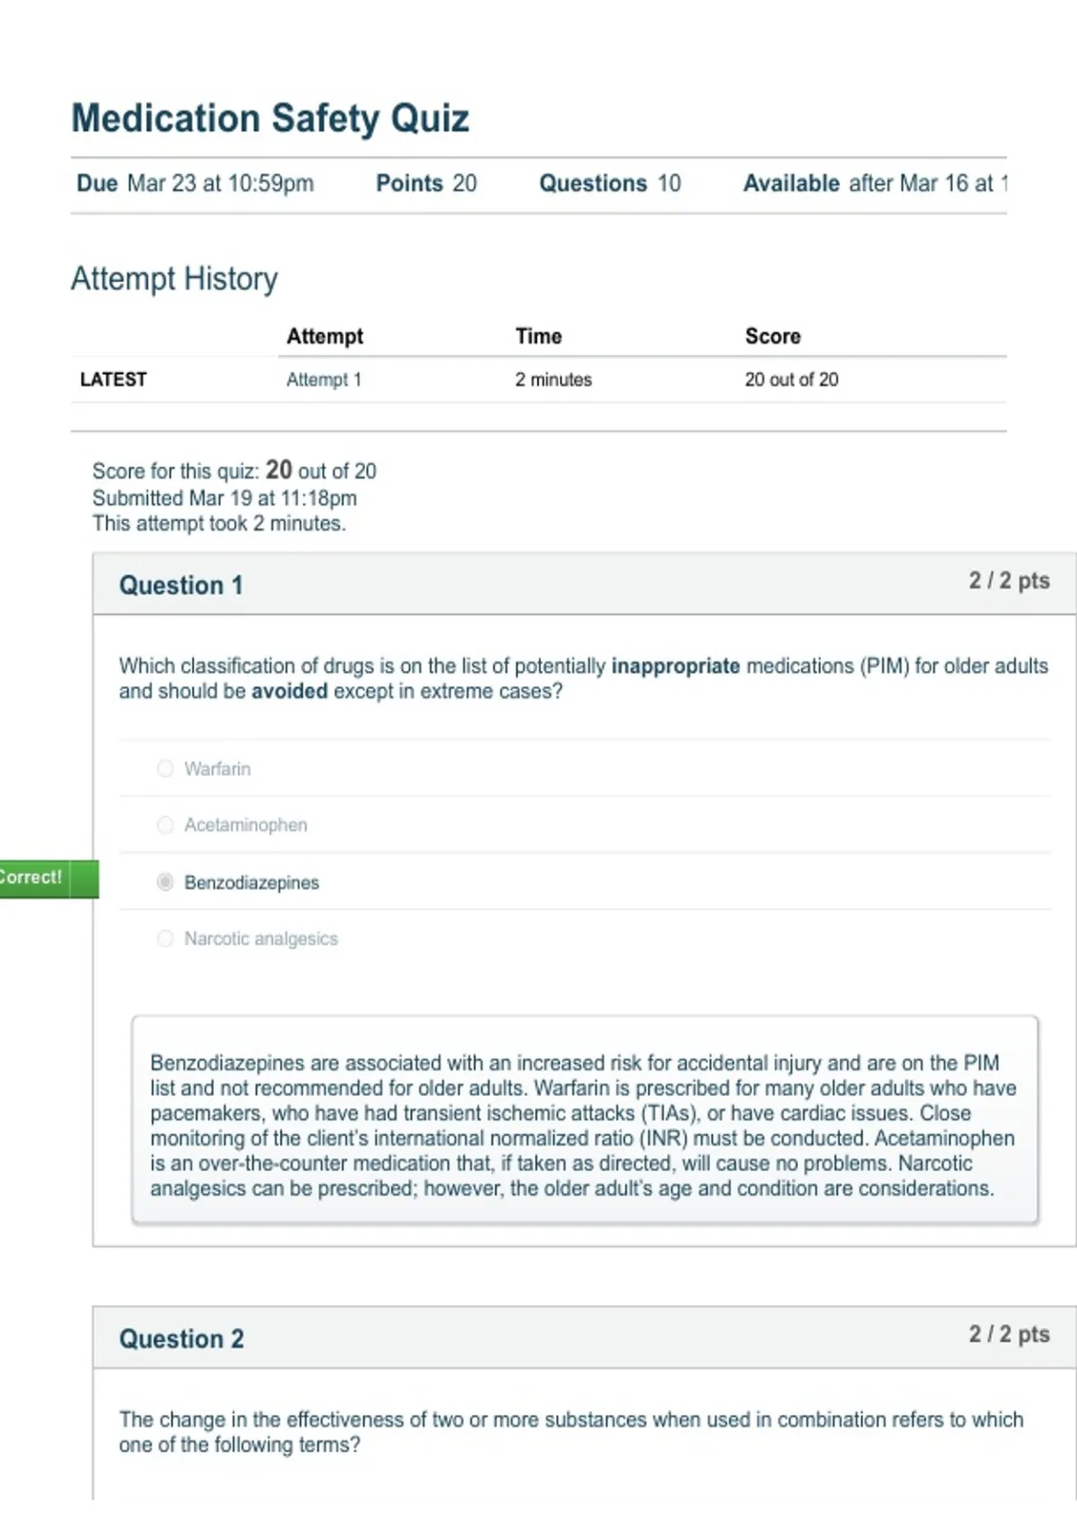This screenshot has height=1527, width=1077.
Task: Choose the Benzodiazepines radio button
Action: [x=165, y=882]
